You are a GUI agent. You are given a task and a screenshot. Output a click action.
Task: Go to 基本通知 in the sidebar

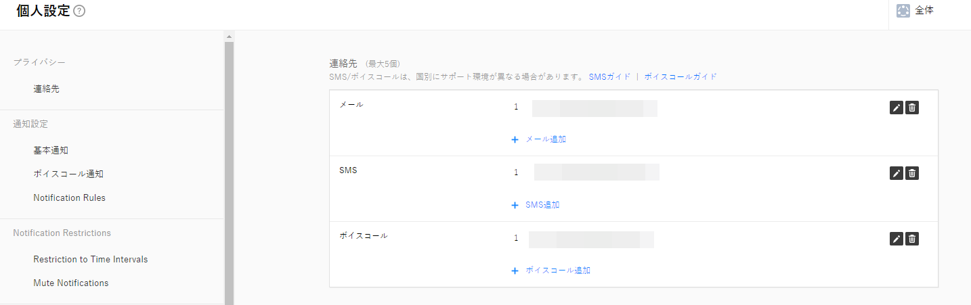51,150
